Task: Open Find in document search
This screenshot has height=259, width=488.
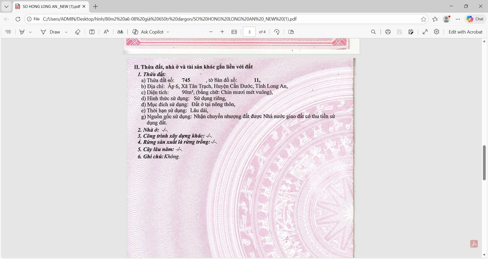Action: click(373, 32)
